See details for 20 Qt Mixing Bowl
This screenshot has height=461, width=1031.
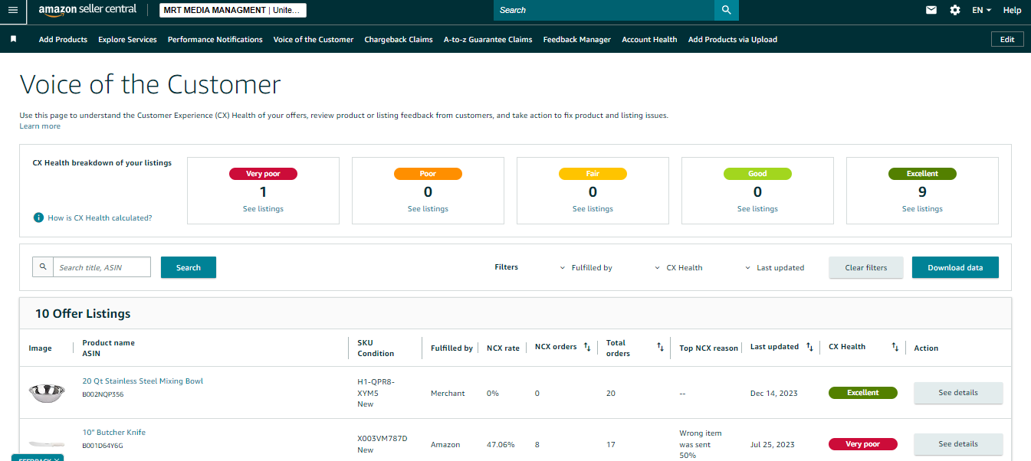[x=958, y=392]
